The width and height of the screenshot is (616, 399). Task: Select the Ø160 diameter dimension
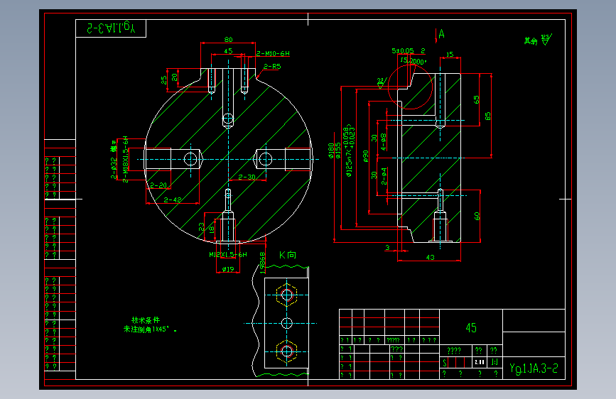(331, 151)
